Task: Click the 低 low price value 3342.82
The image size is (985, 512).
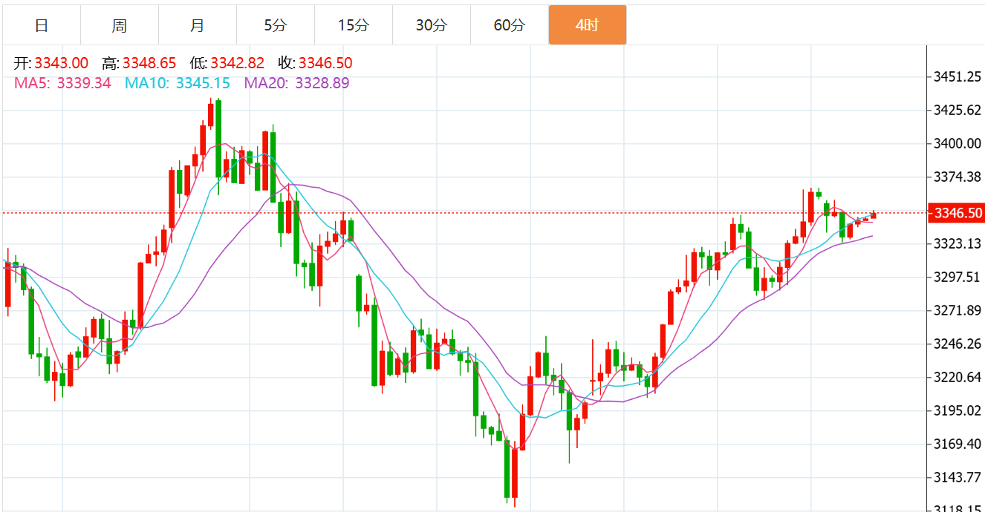Action: (237, 64)
